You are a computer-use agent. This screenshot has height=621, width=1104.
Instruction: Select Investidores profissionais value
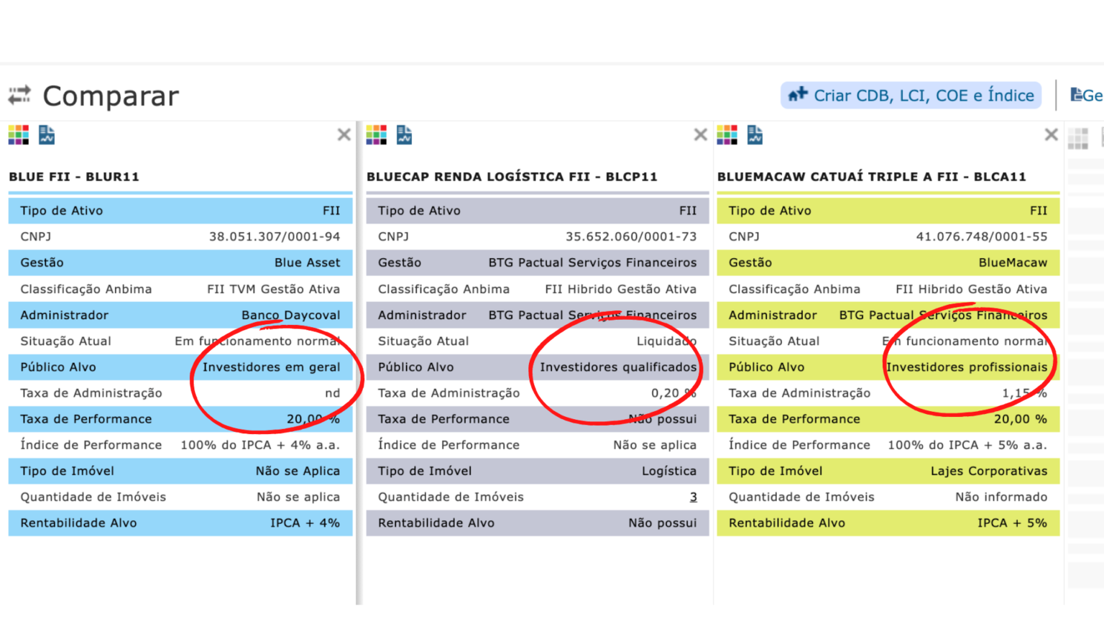pyautogui.click(x=967, y=367)
